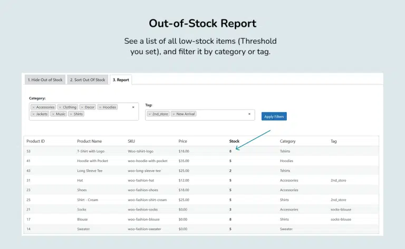
Task: Click socks-blouse tag in the Blouse row
Action: [341, 220]
